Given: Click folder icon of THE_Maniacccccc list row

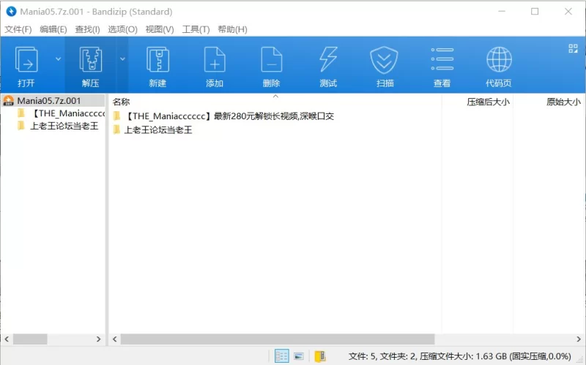Looking at the screenshot, I should [117, 116].
